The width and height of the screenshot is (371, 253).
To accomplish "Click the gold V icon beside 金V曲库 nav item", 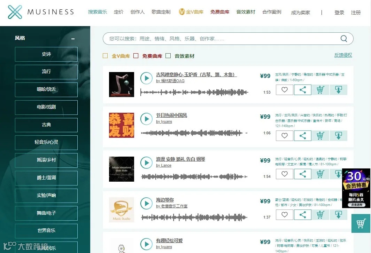I will [181, 11].
